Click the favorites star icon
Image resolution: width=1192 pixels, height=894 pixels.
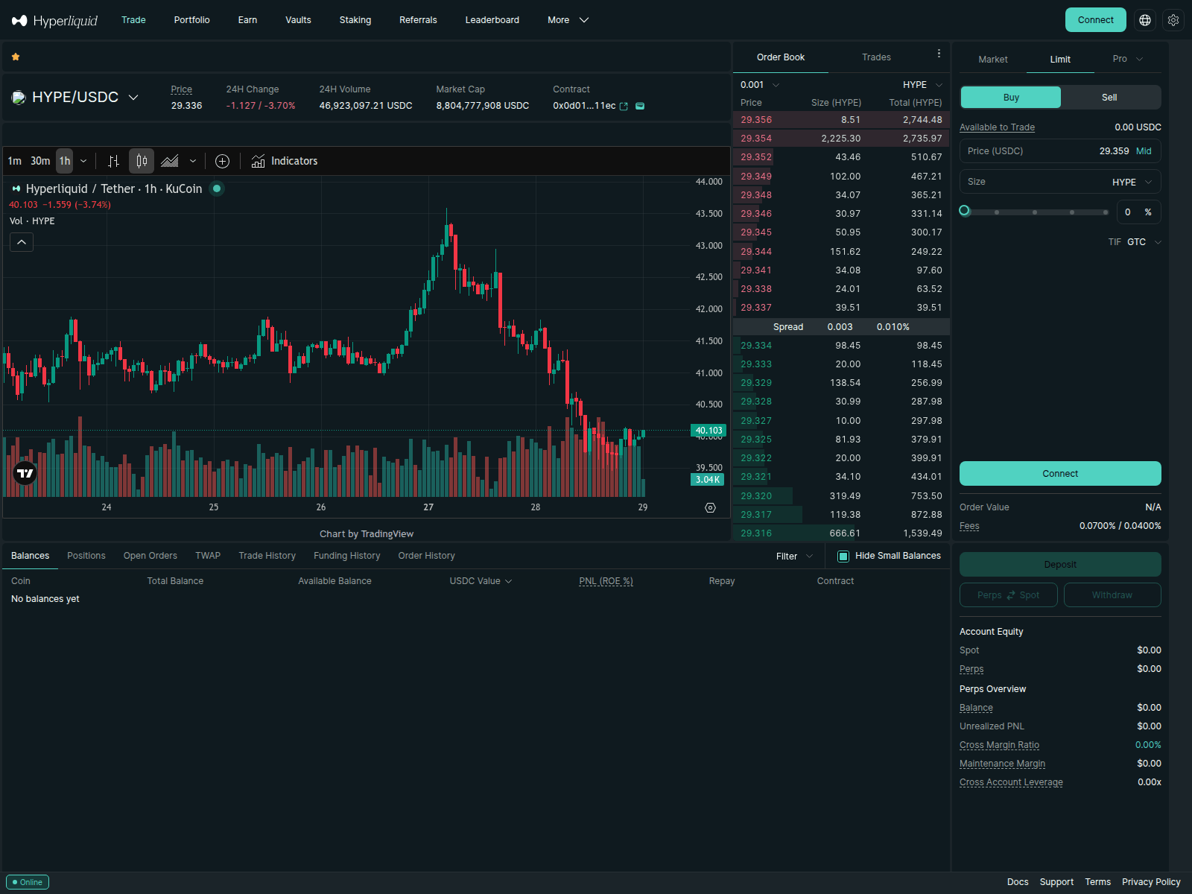[x=16, y=57]
